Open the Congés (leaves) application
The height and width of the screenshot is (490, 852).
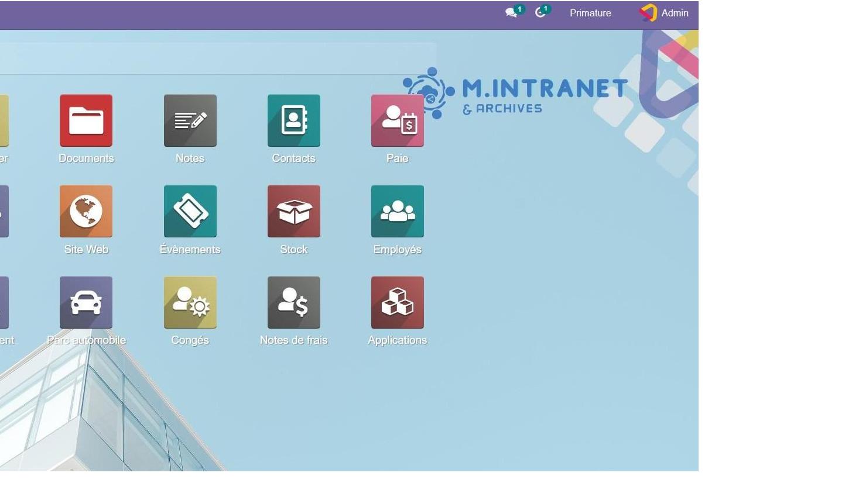pyautogui.click(x=190, y=302)
